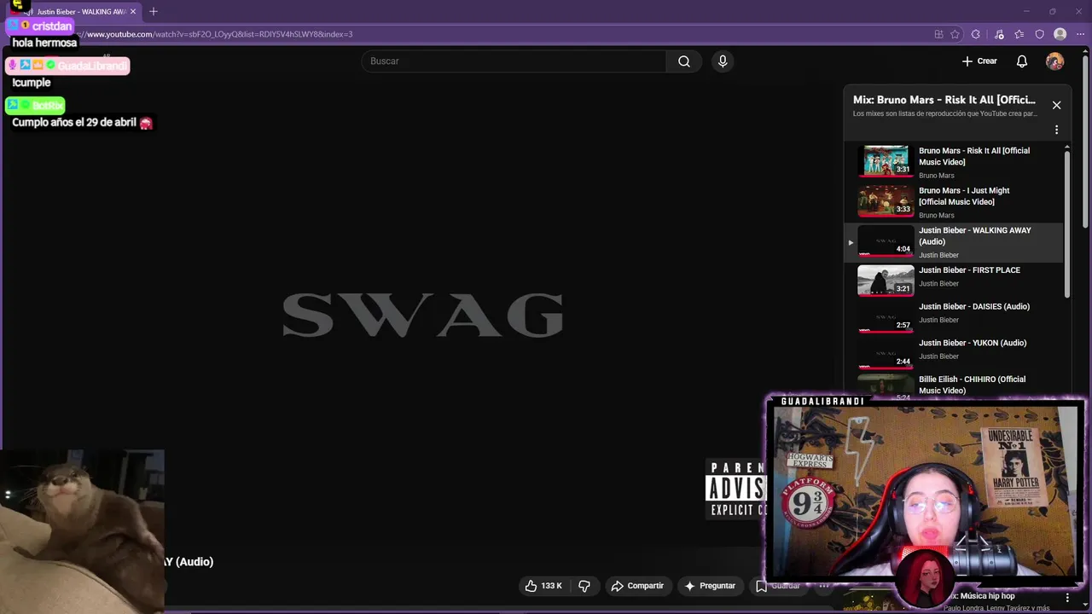
Task: Play Justin Bieber - FIRST PLACE thumbnail
Action: 886,280
